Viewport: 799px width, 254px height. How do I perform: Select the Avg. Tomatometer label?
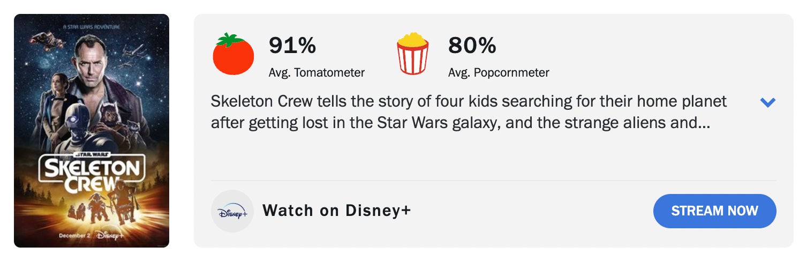click(x=316, y=72)
